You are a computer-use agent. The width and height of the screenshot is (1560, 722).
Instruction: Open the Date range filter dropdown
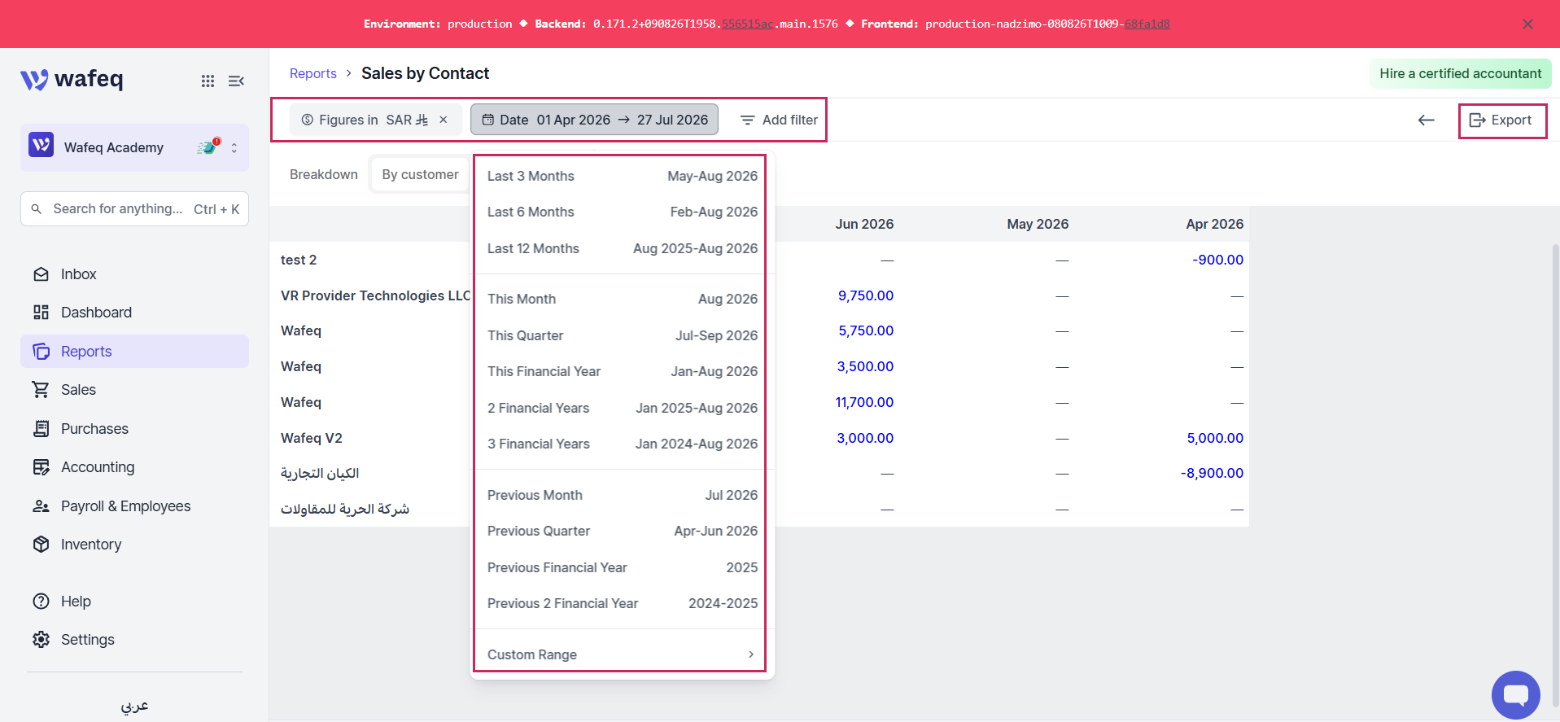(594, 120)
